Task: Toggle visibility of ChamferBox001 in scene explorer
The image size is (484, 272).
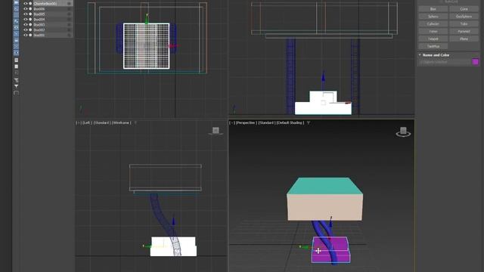Action: coord(26,4)
